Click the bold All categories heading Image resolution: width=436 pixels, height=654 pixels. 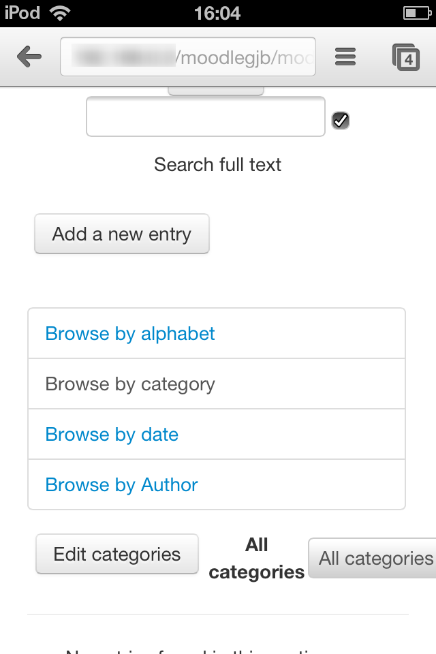click(257, 559)
